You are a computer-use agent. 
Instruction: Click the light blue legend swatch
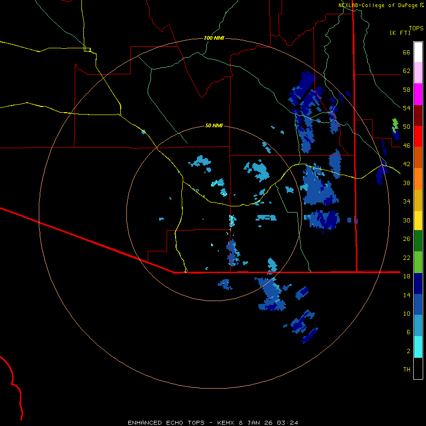418,326
